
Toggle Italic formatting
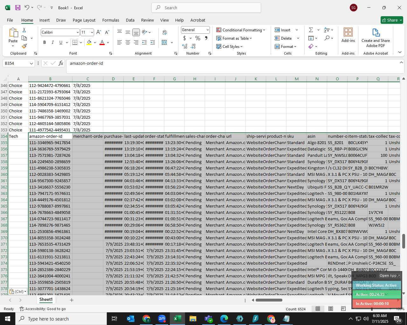click(52, 42)
